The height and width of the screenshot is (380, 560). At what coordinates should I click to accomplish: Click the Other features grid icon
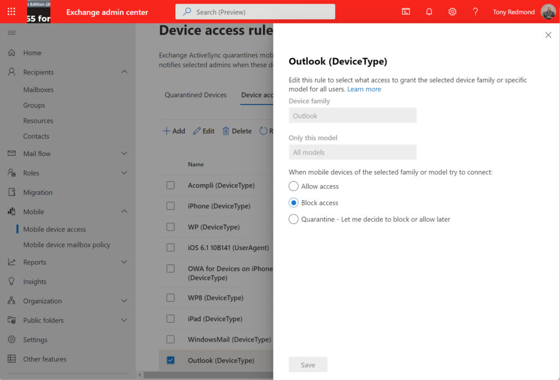point(11,359)
